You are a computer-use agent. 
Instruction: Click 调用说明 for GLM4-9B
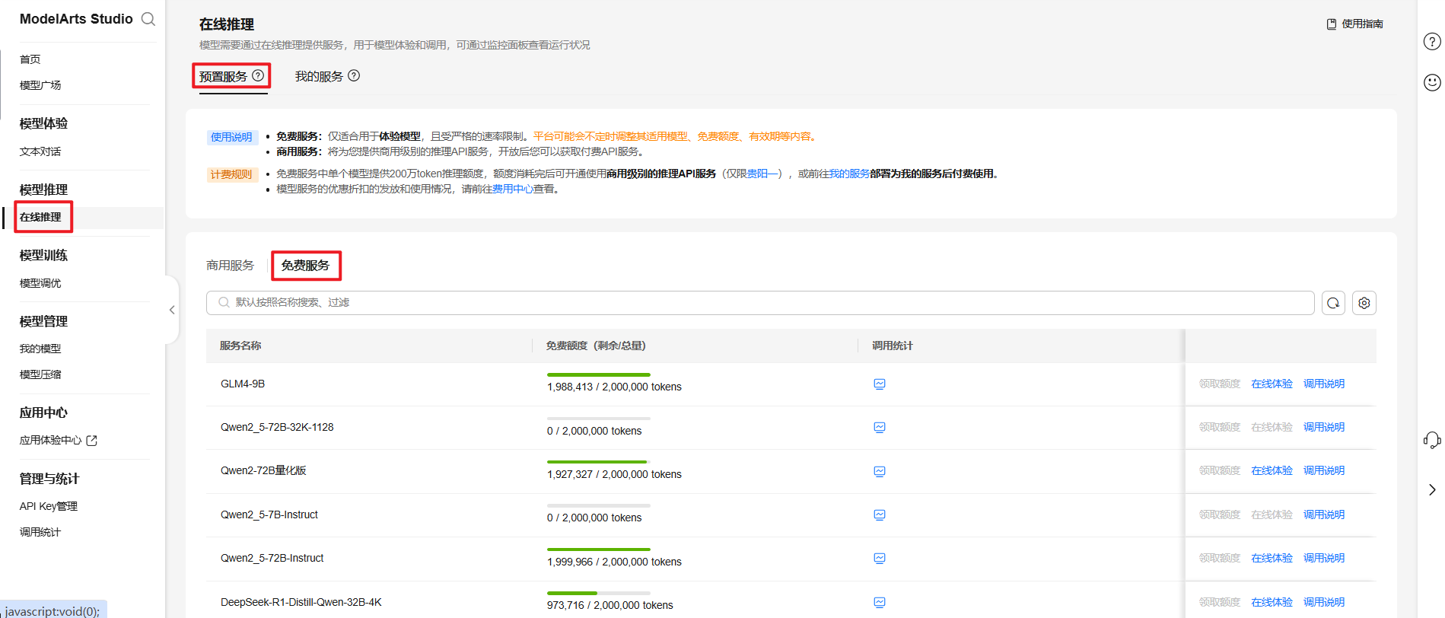(x=1323, y=384)
